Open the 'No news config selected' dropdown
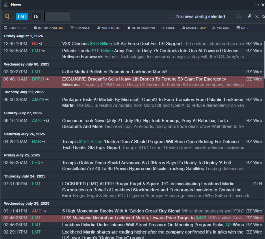 tap(201, 16)
